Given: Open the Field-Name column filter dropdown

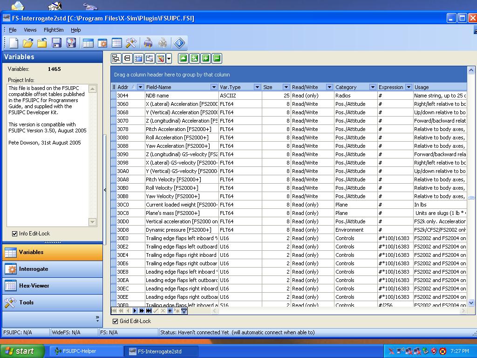Looking at the screenshot, I should [214, 87].
